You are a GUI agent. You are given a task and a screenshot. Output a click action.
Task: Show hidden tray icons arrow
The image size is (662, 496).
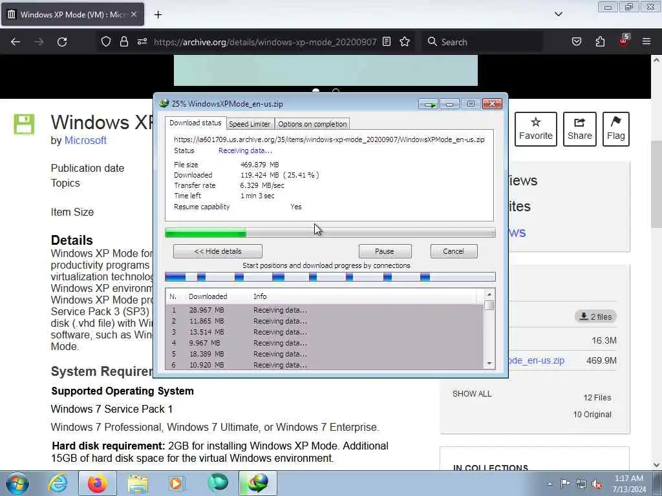pos(550,484)
